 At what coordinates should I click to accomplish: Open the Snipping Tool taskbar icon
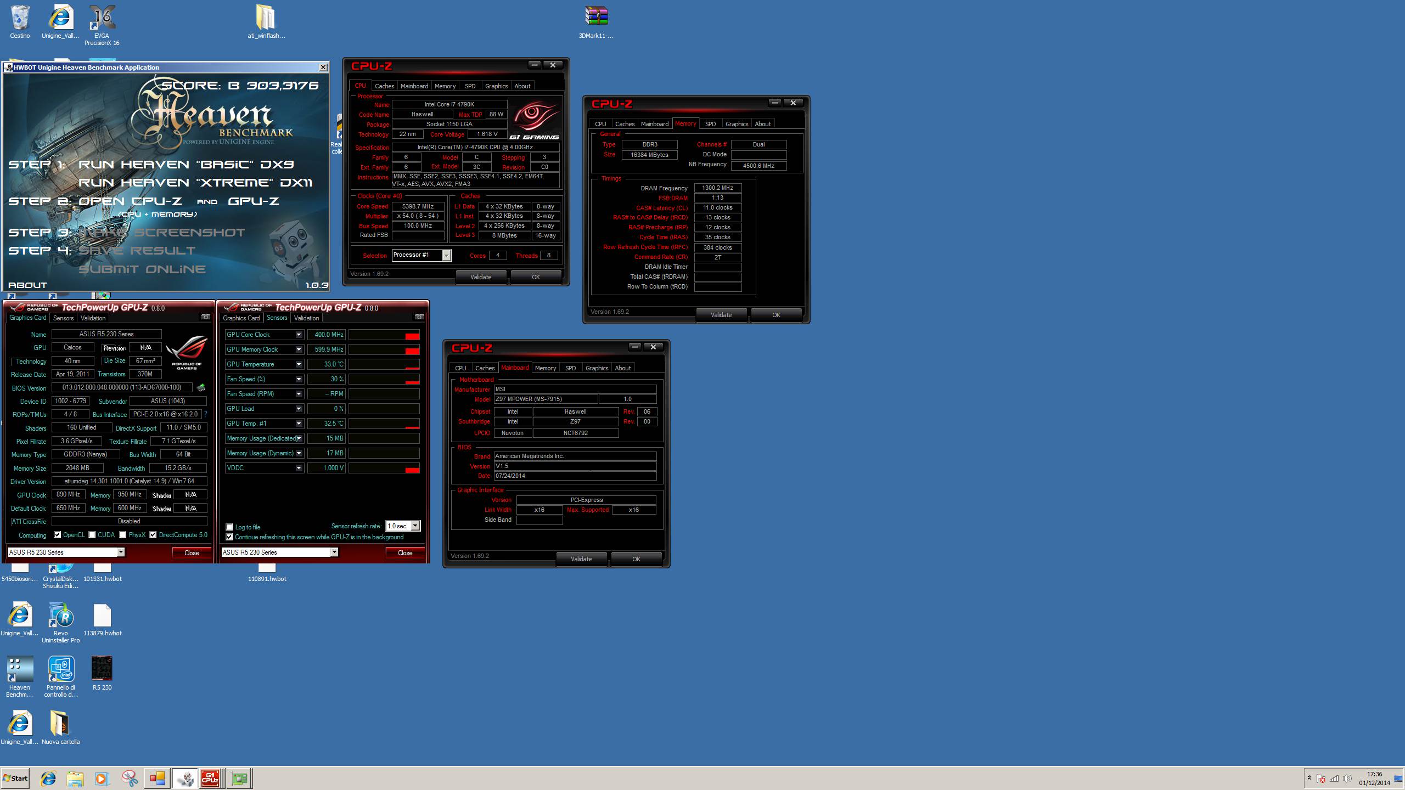(130, 778)
